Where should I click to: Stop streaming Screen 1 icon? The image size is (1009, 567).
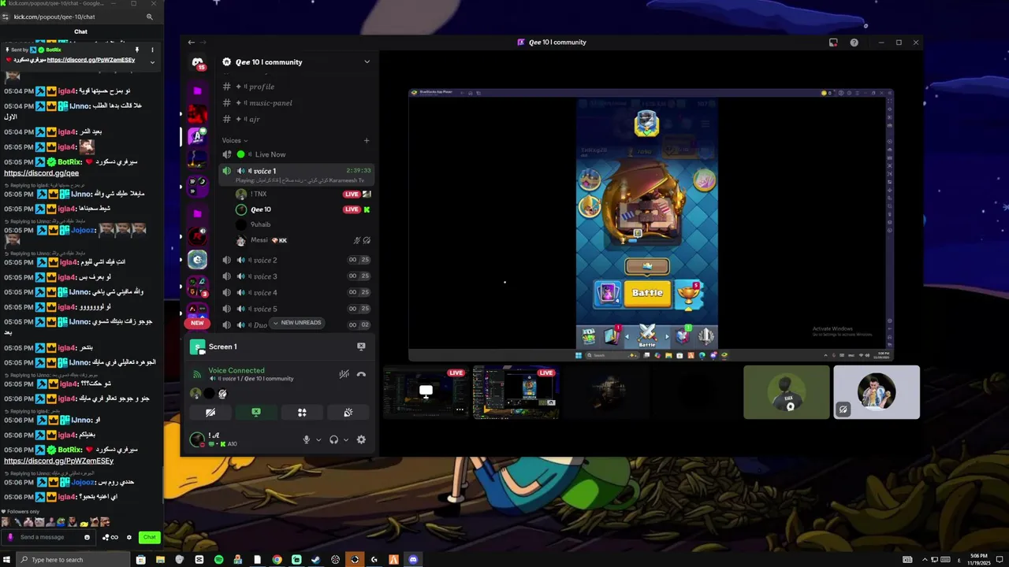pyautogui.click(x=361, y=346)
